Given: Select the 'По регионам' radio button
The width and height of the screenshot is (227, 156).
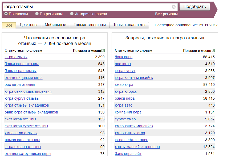Looking at the screenshot, I should click(37, 14).
